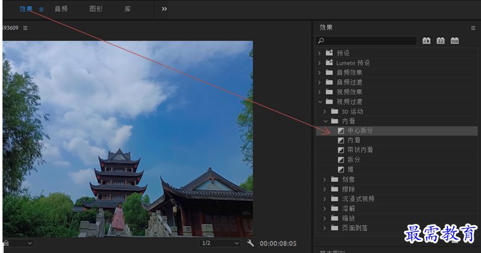This screenshot has width=481, height=253.
Task: Open the 效果 workspace menu icon
Action: click(41, 9)
